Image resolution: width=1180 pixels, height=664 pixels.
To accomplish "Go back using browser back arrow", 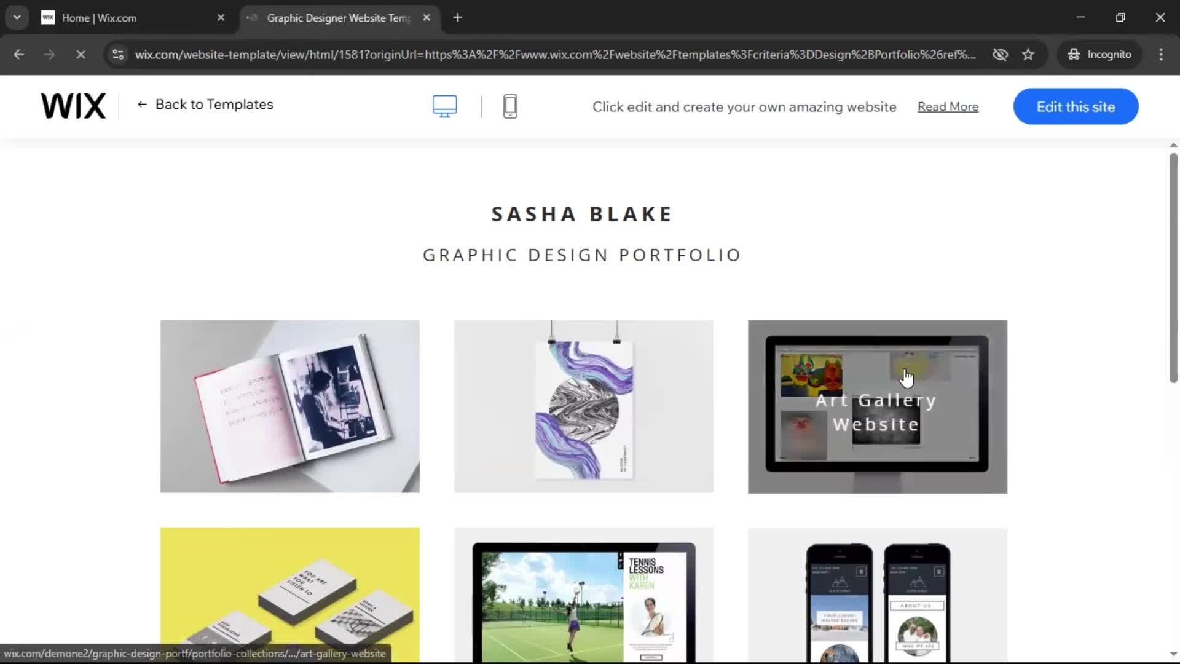I will [19, 55].
